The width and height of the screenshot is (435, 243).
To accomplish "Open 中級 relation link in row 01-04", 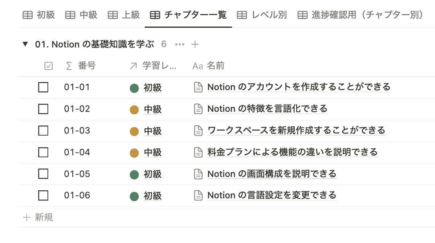I will click(x=153, y=152).
